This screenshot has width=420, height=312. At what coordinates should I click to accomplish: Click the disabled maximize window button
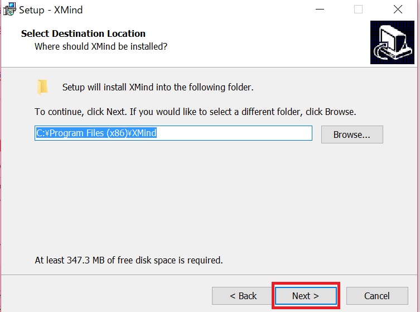point(359,9)
